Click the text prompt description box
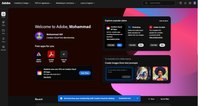Image resolution: width=198 pixels, height=106 pixels. coord(119,74)
